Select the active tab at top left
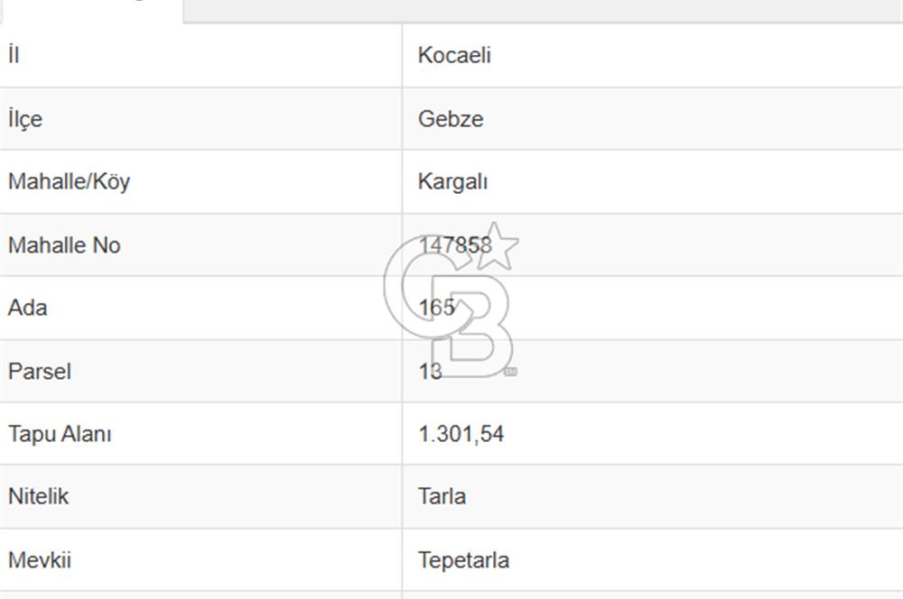This screenshot has height=599, width=903. pyautogui.click(x=91, y=11)
